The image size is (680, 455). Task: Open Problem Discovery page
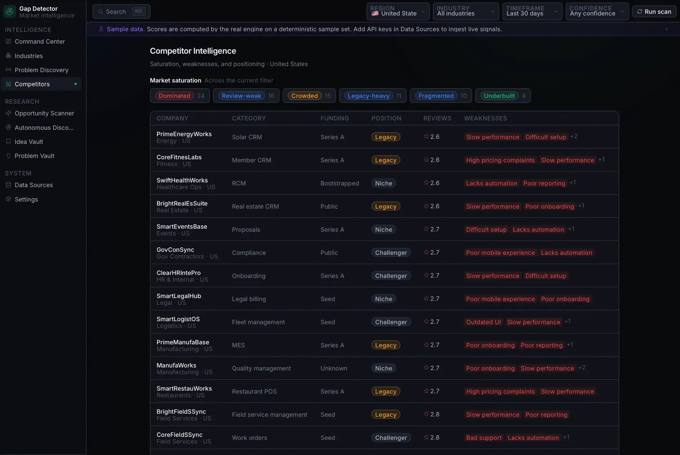[x=41, y=70]
